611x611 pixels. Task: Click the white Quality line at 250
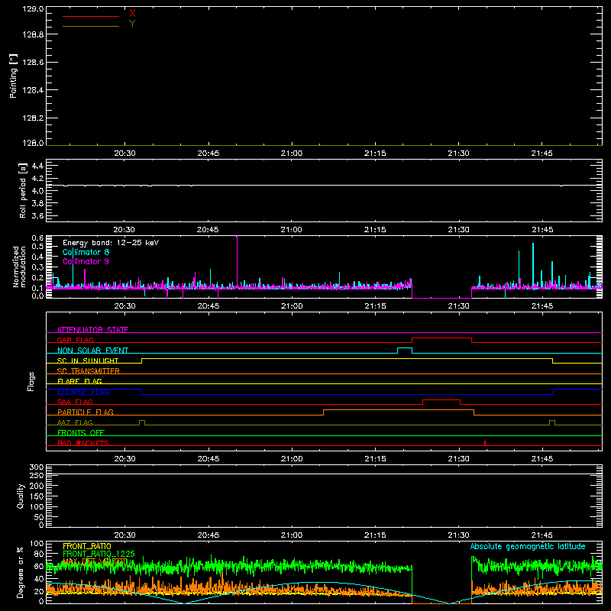point(324,474)
